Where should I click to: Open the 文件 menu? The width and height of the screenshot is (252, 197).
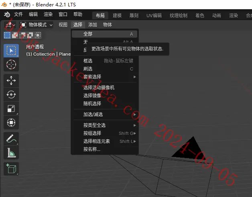tap(18, 14)
